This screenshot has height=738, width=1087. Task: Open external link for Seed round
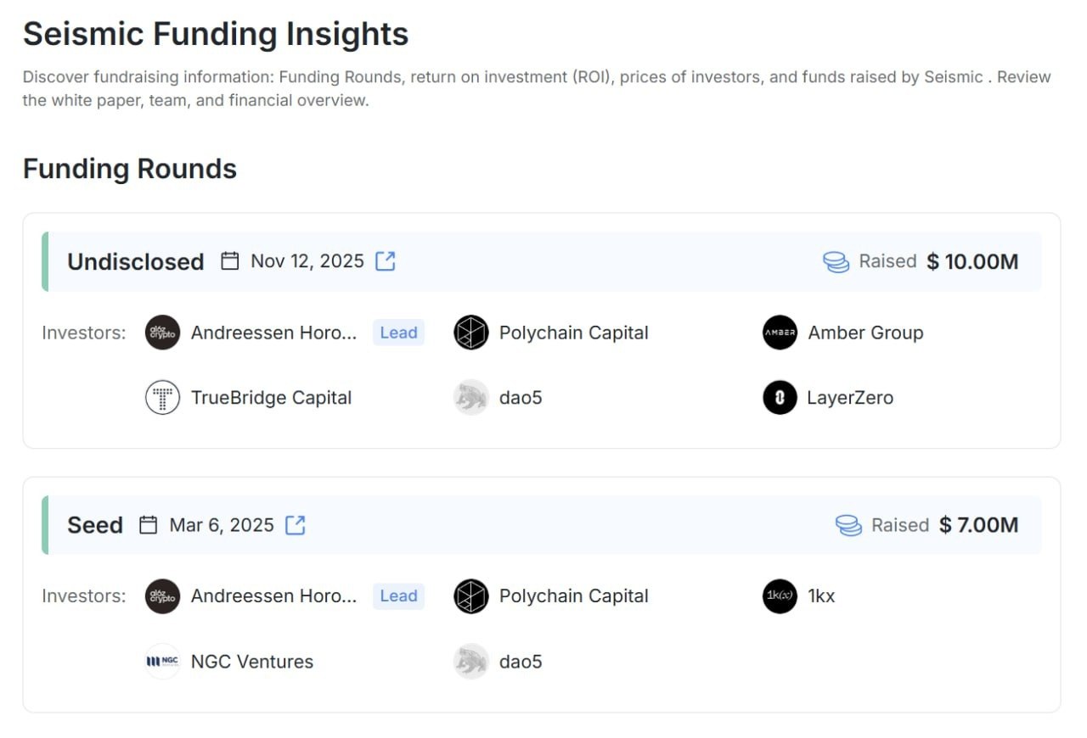point(295,525)
